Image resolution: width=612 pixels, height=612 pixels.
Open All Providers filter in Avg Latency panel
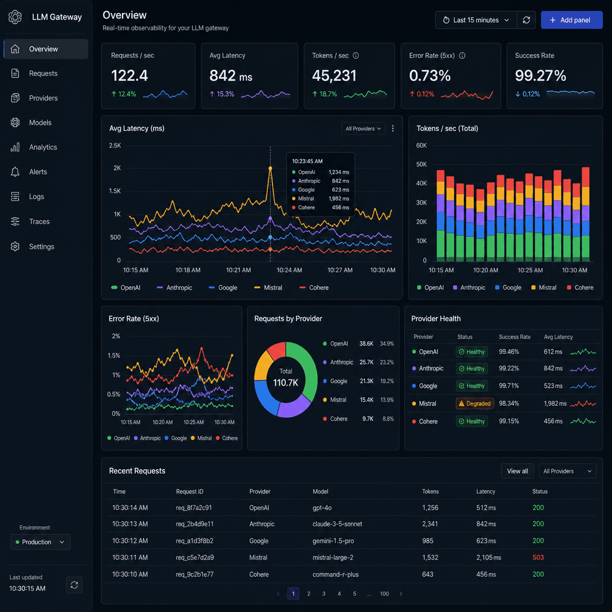(x=363, y=128)
